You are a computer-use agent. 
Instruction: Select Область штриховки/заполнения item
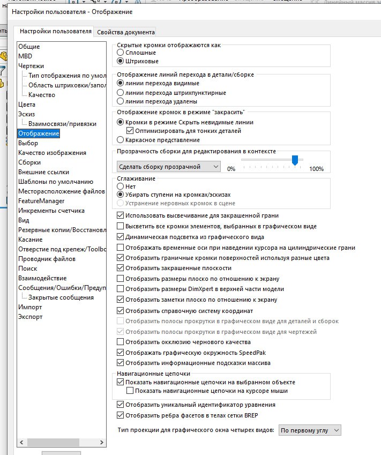[67, 85]
